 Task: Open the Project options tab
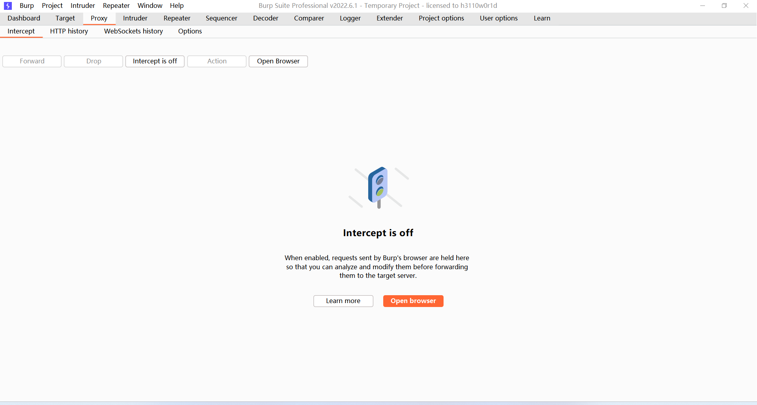click(x=441, y=18)
